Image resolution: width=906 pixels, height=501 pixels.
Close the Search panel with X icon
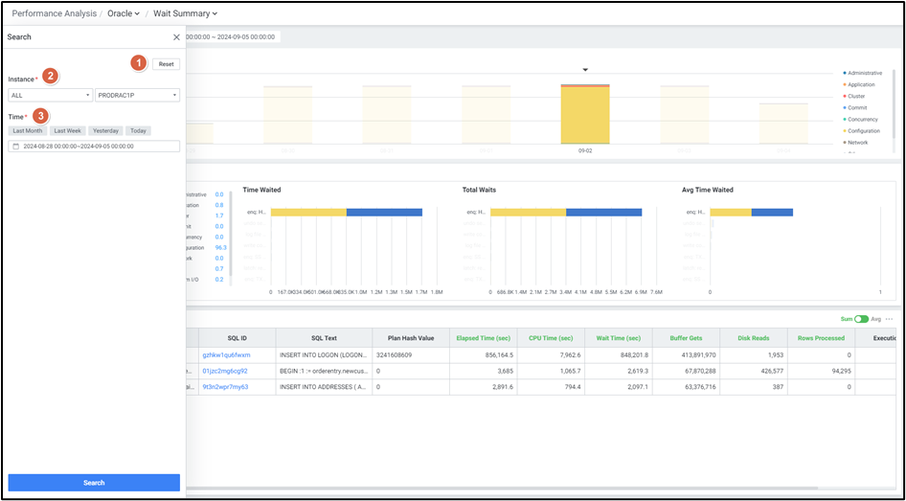176,37
